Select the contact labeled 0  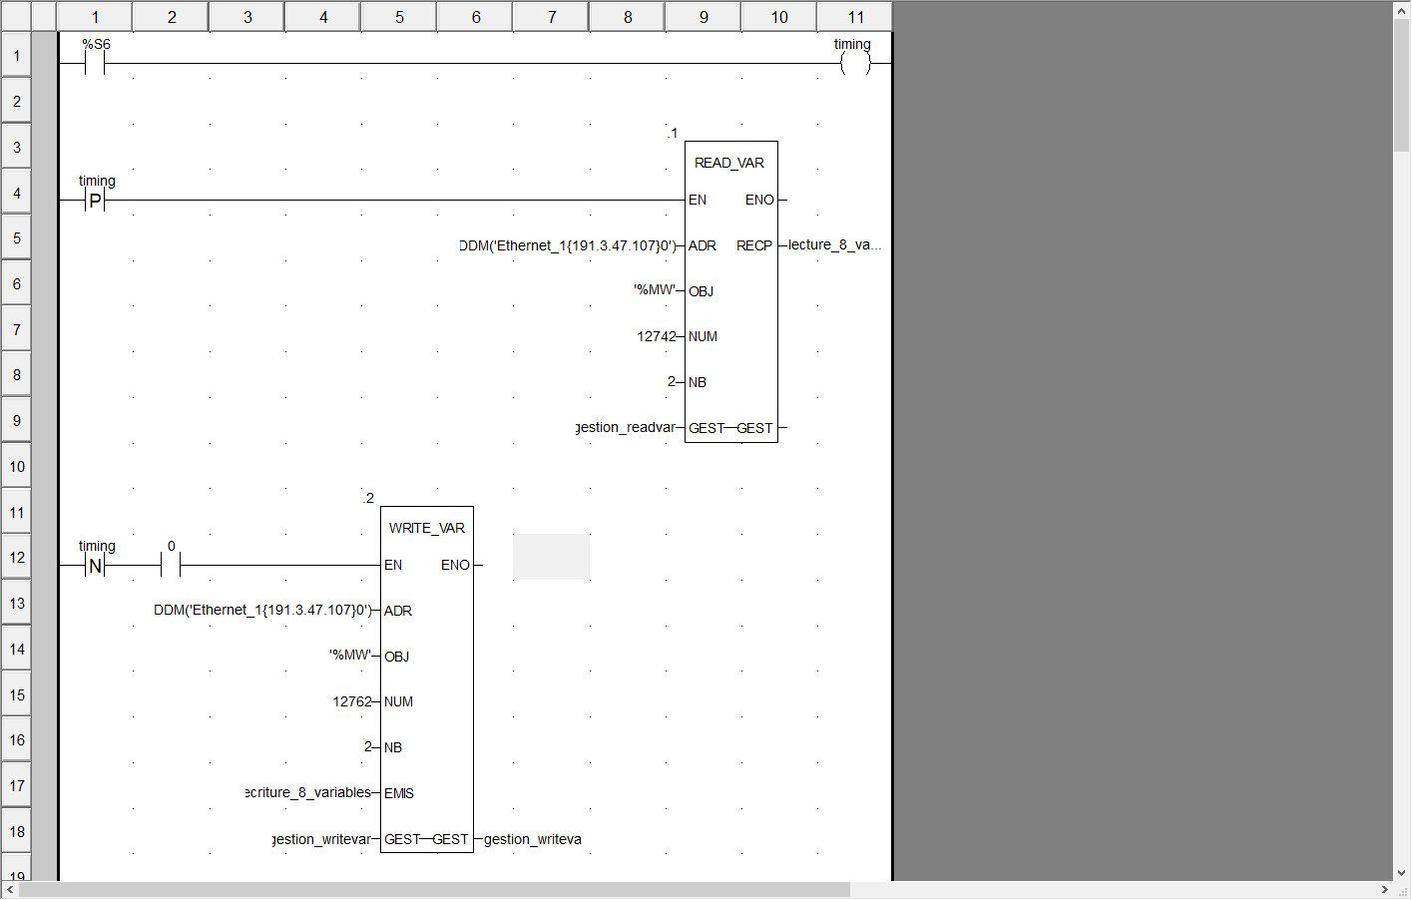pos(171,566)
